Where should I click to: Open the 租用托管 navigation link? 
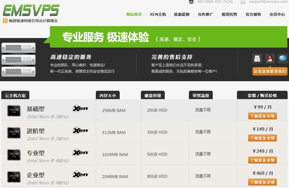[229, 15]
